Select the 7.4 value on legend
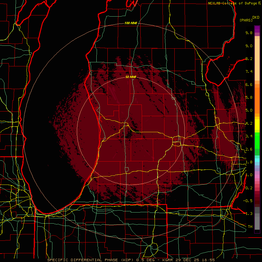 pos(249,72)
